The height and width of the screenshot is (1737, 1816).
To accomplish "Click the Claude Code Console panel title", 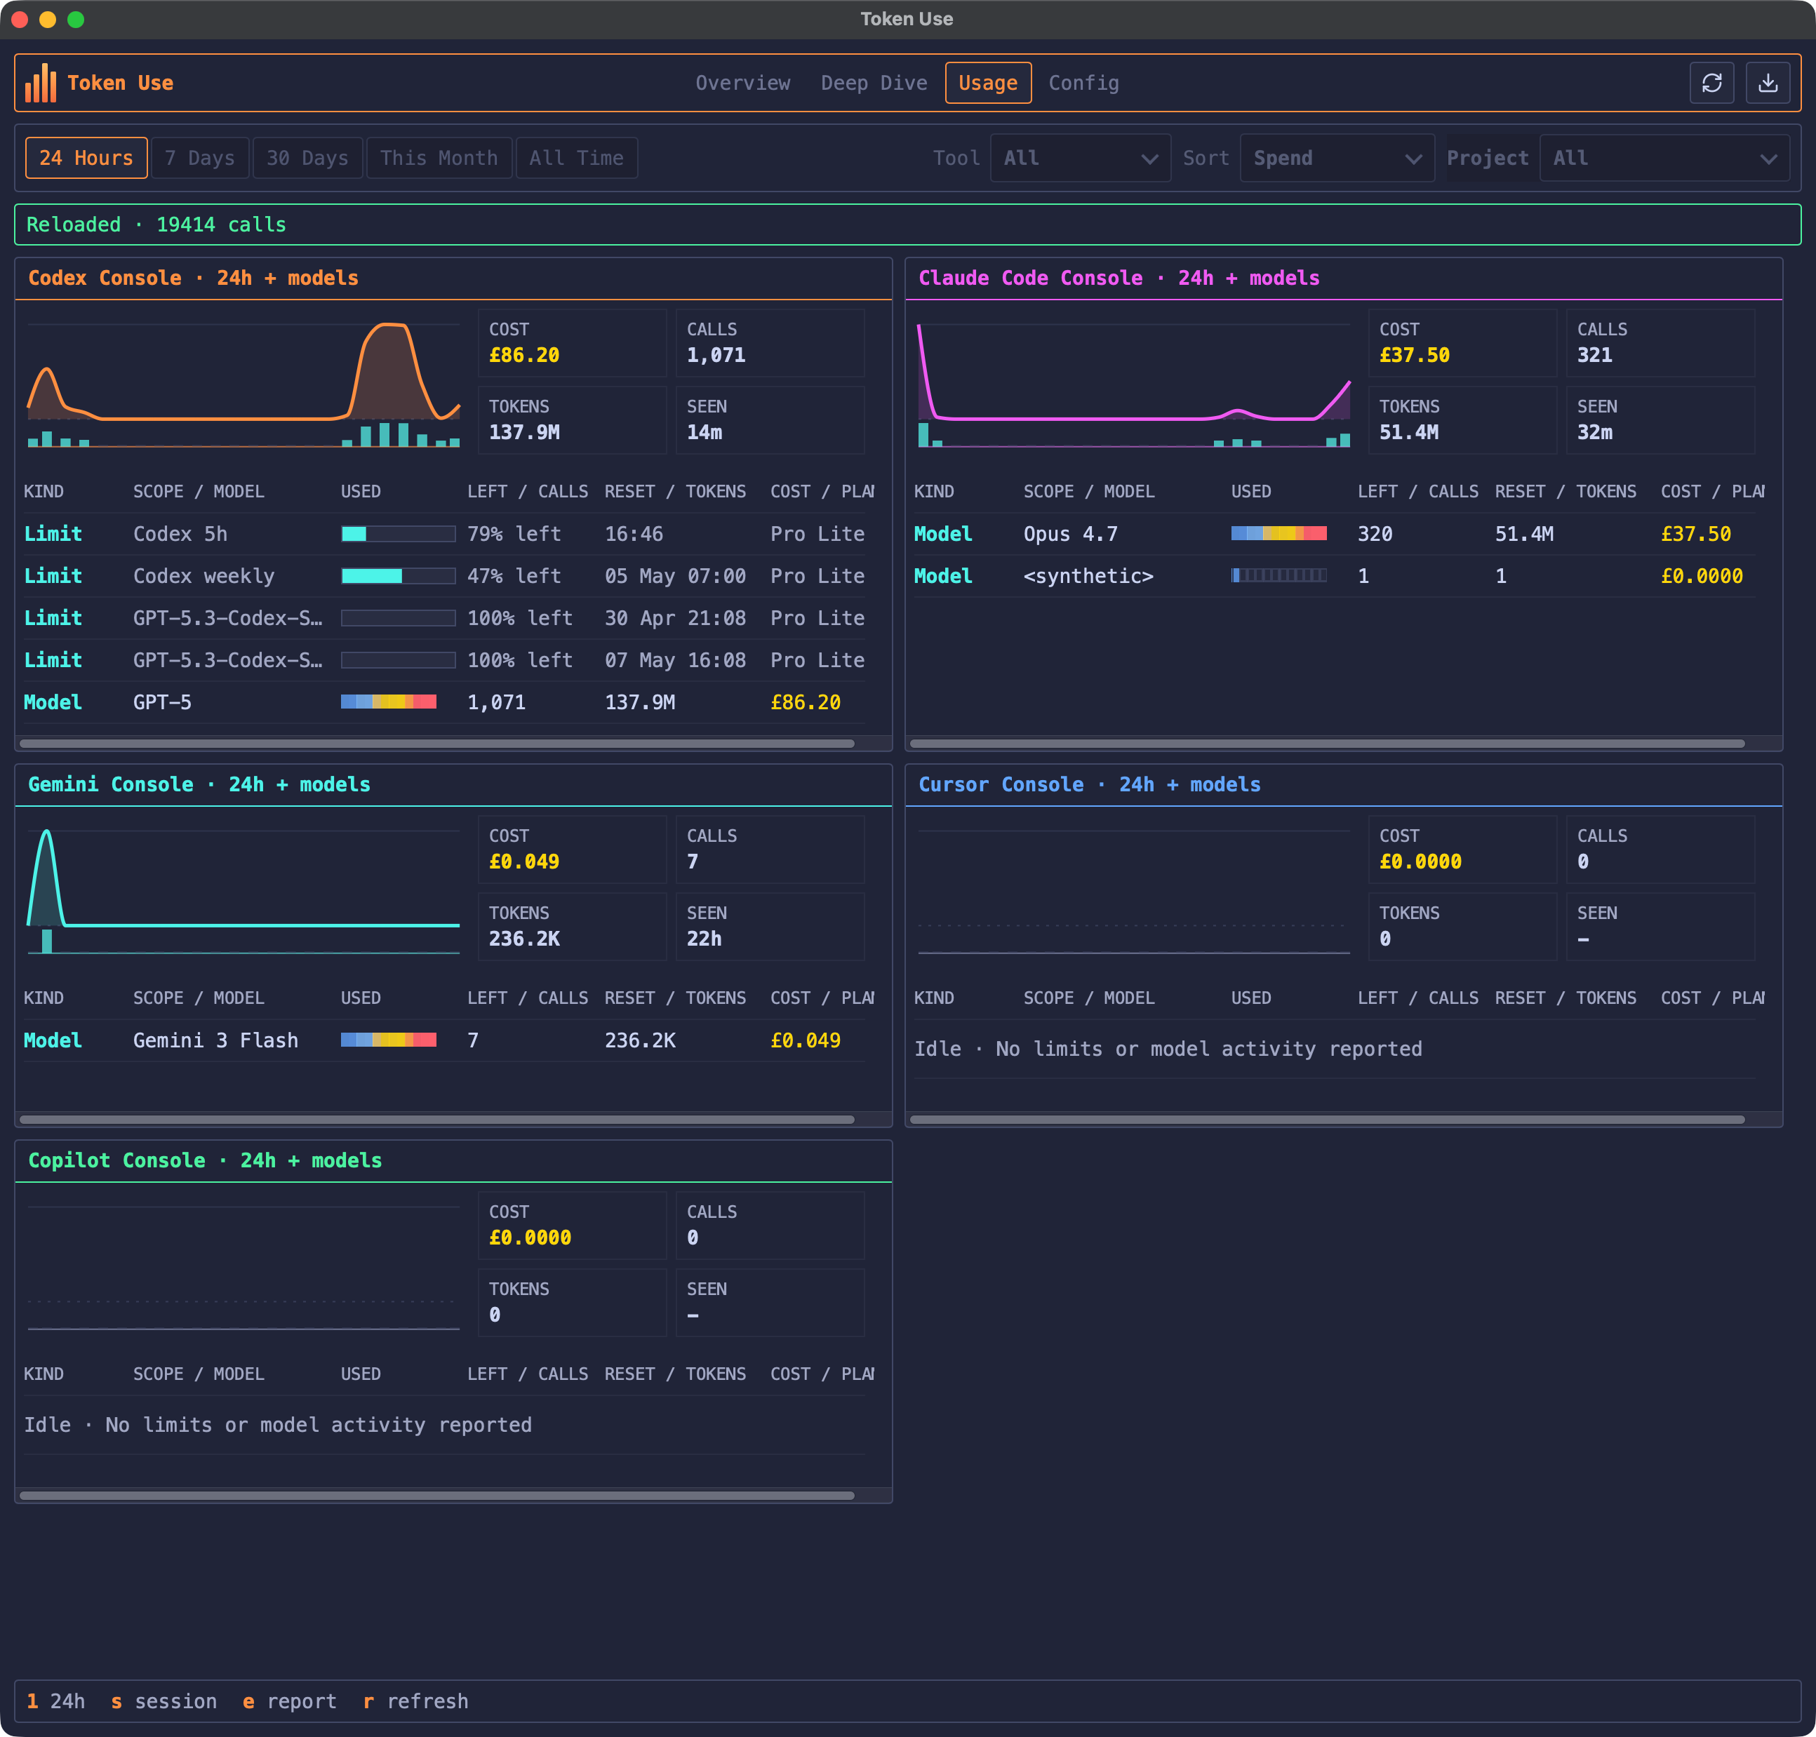I will tap(1119, 278).
